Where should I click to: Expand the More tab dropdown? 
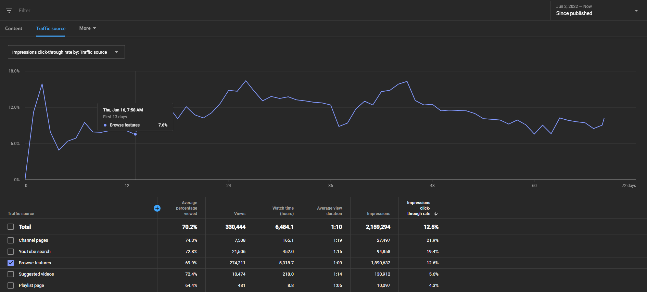click(x=88, y=28)
